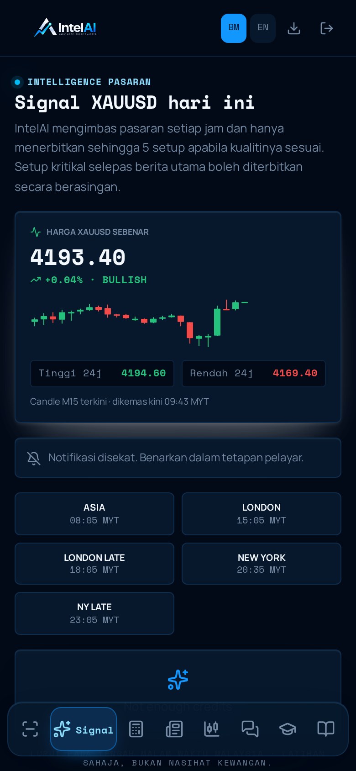The image size is (356, 771).
Task: Select the Signal tab in bottom navigation
Action: [84, 729]
